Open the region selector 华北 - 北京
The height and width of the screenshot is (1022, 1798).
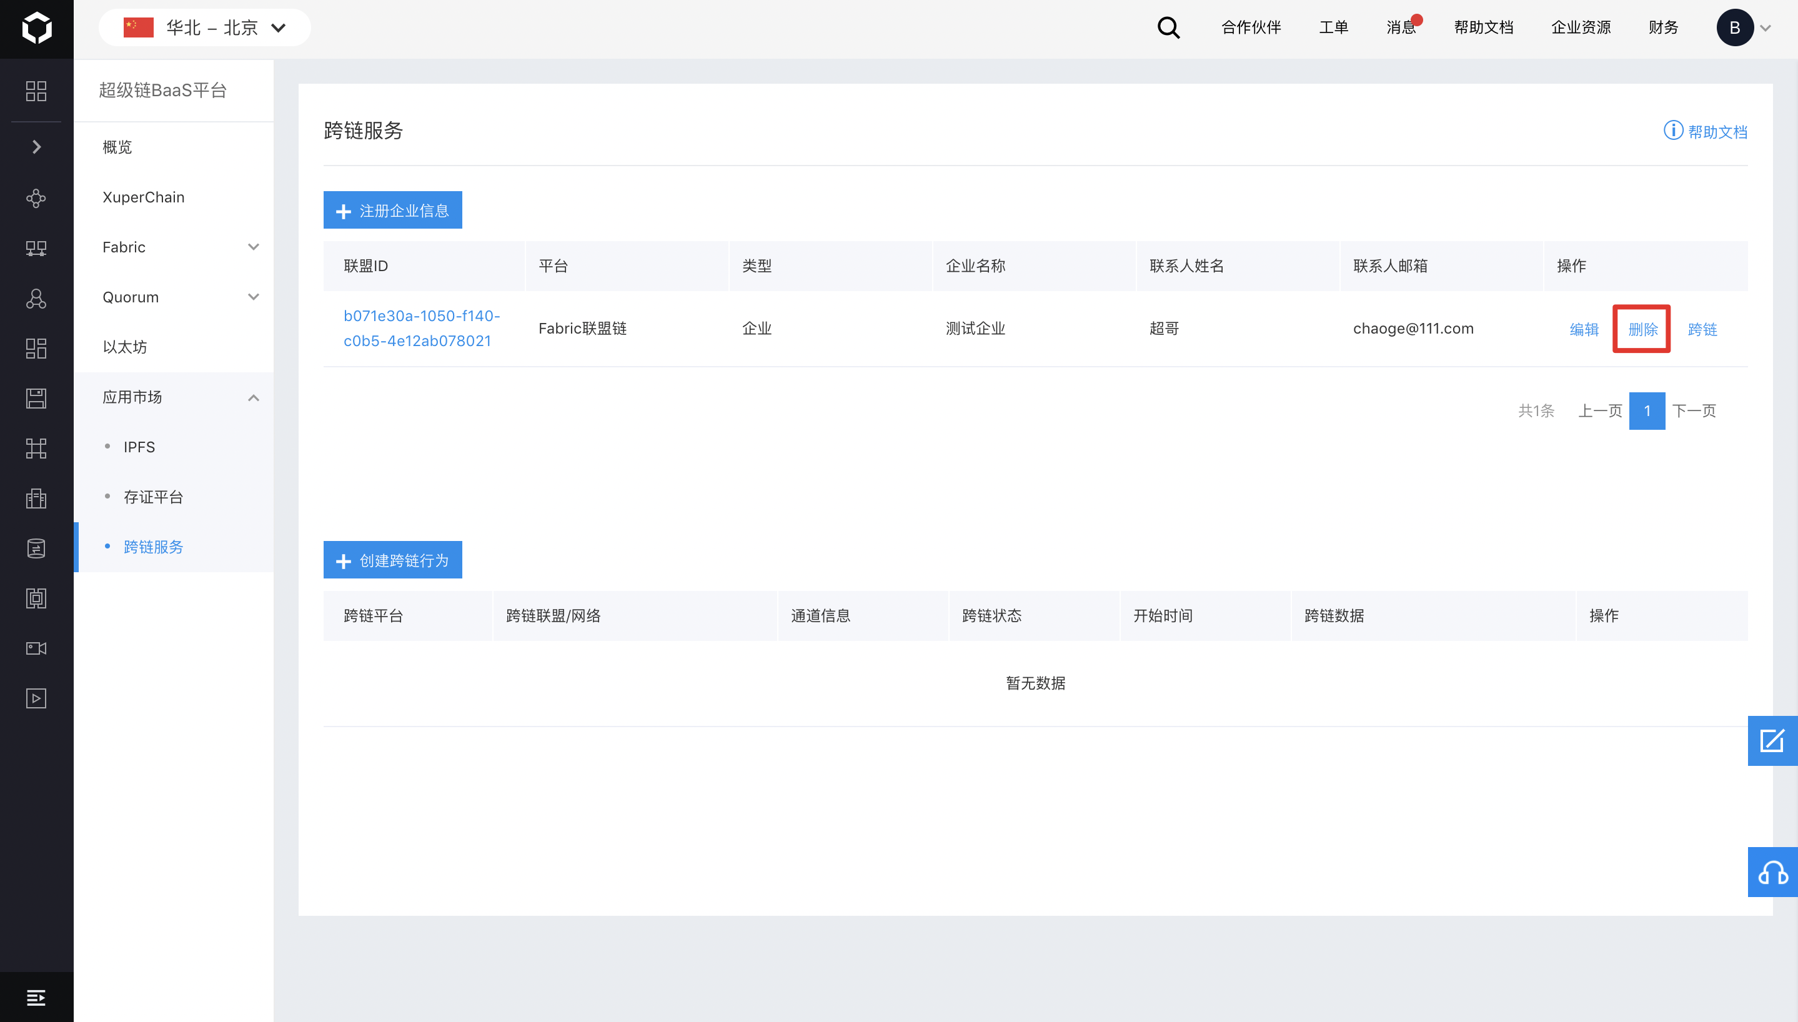click(x=205, y=28)
